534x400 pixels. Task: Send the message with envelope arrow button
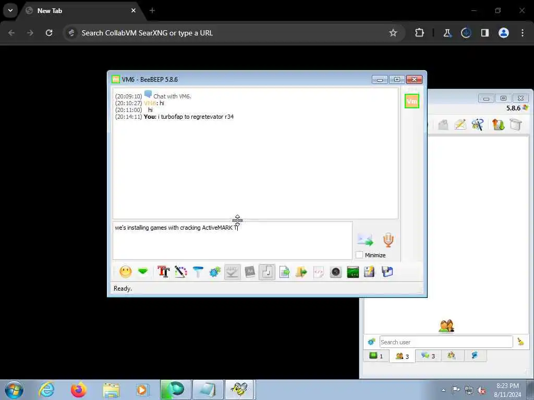click(x=366, y=240)
